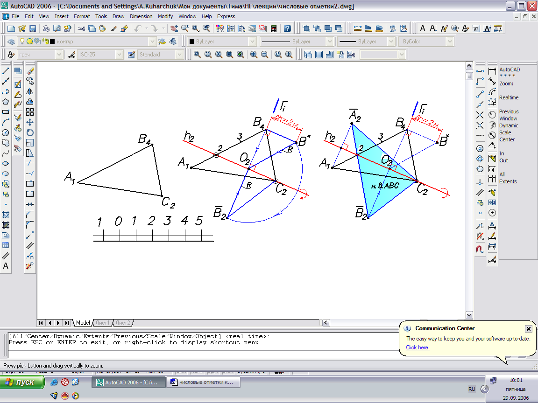Select the Line draw tool
The width and height of the screenshot is (538, 403).
pos(6,71)
